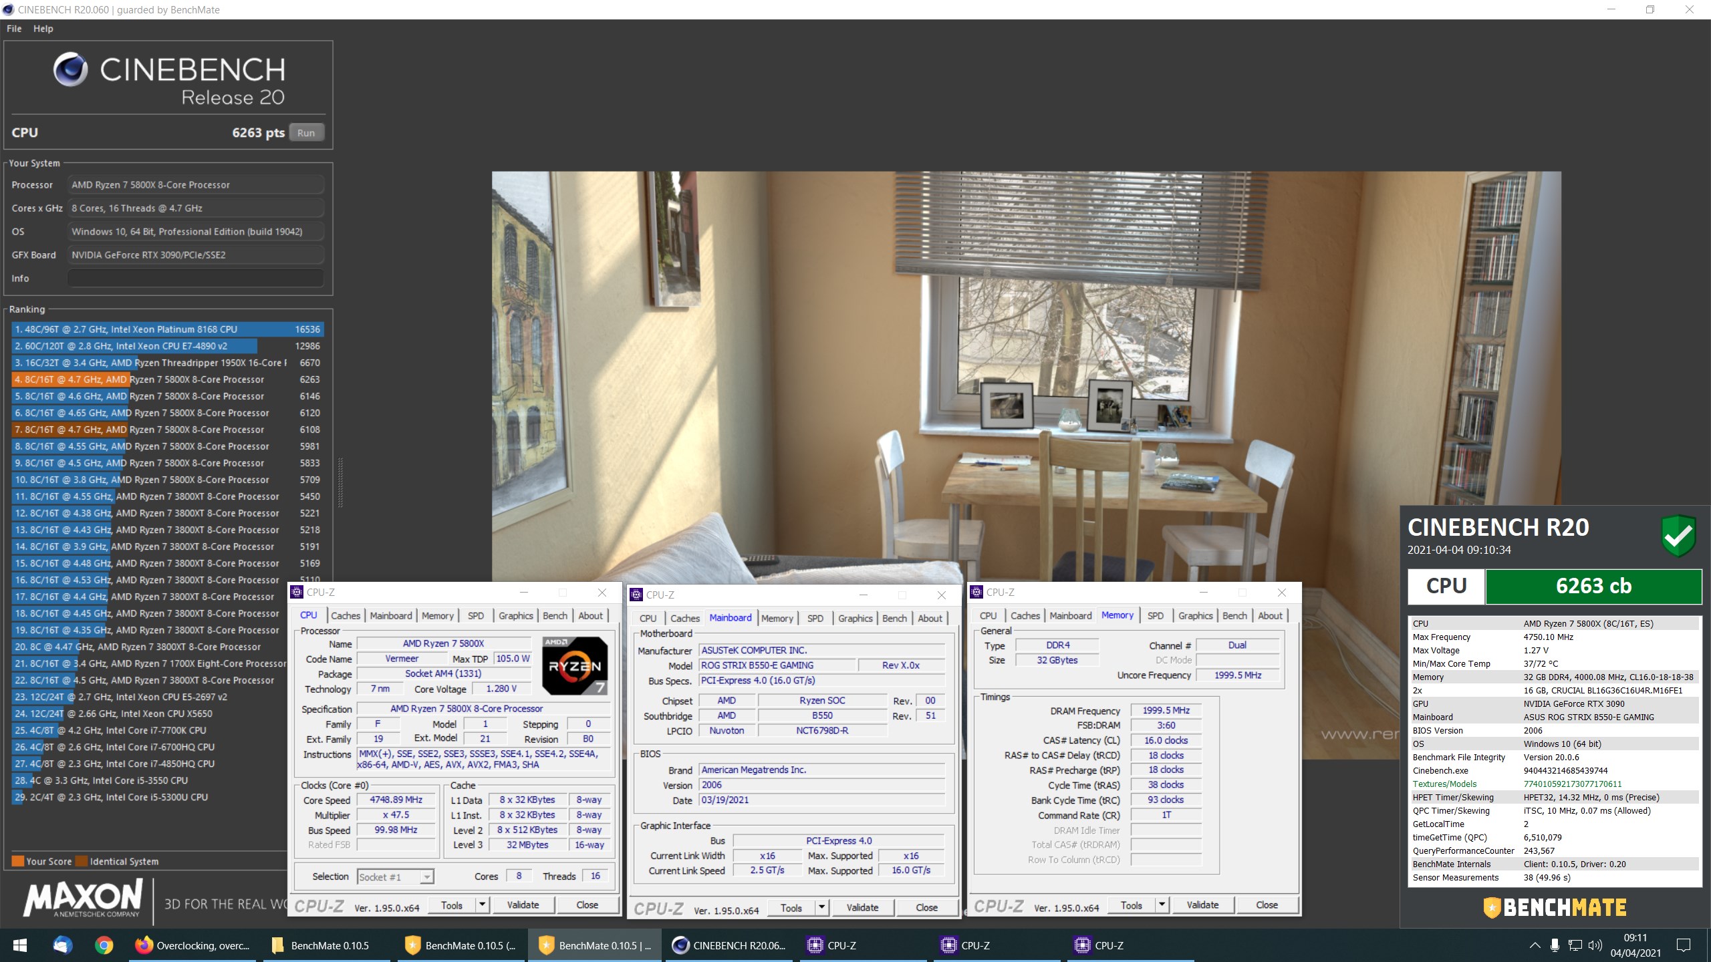Switch to Firefox Overclocking taskbar window

(192, 945)
